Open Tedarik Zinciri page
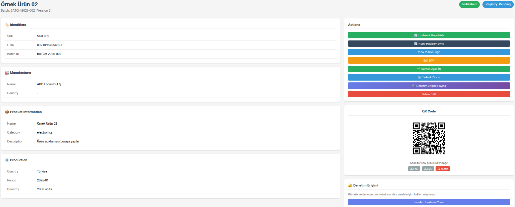515x207 pixels. 429,77
